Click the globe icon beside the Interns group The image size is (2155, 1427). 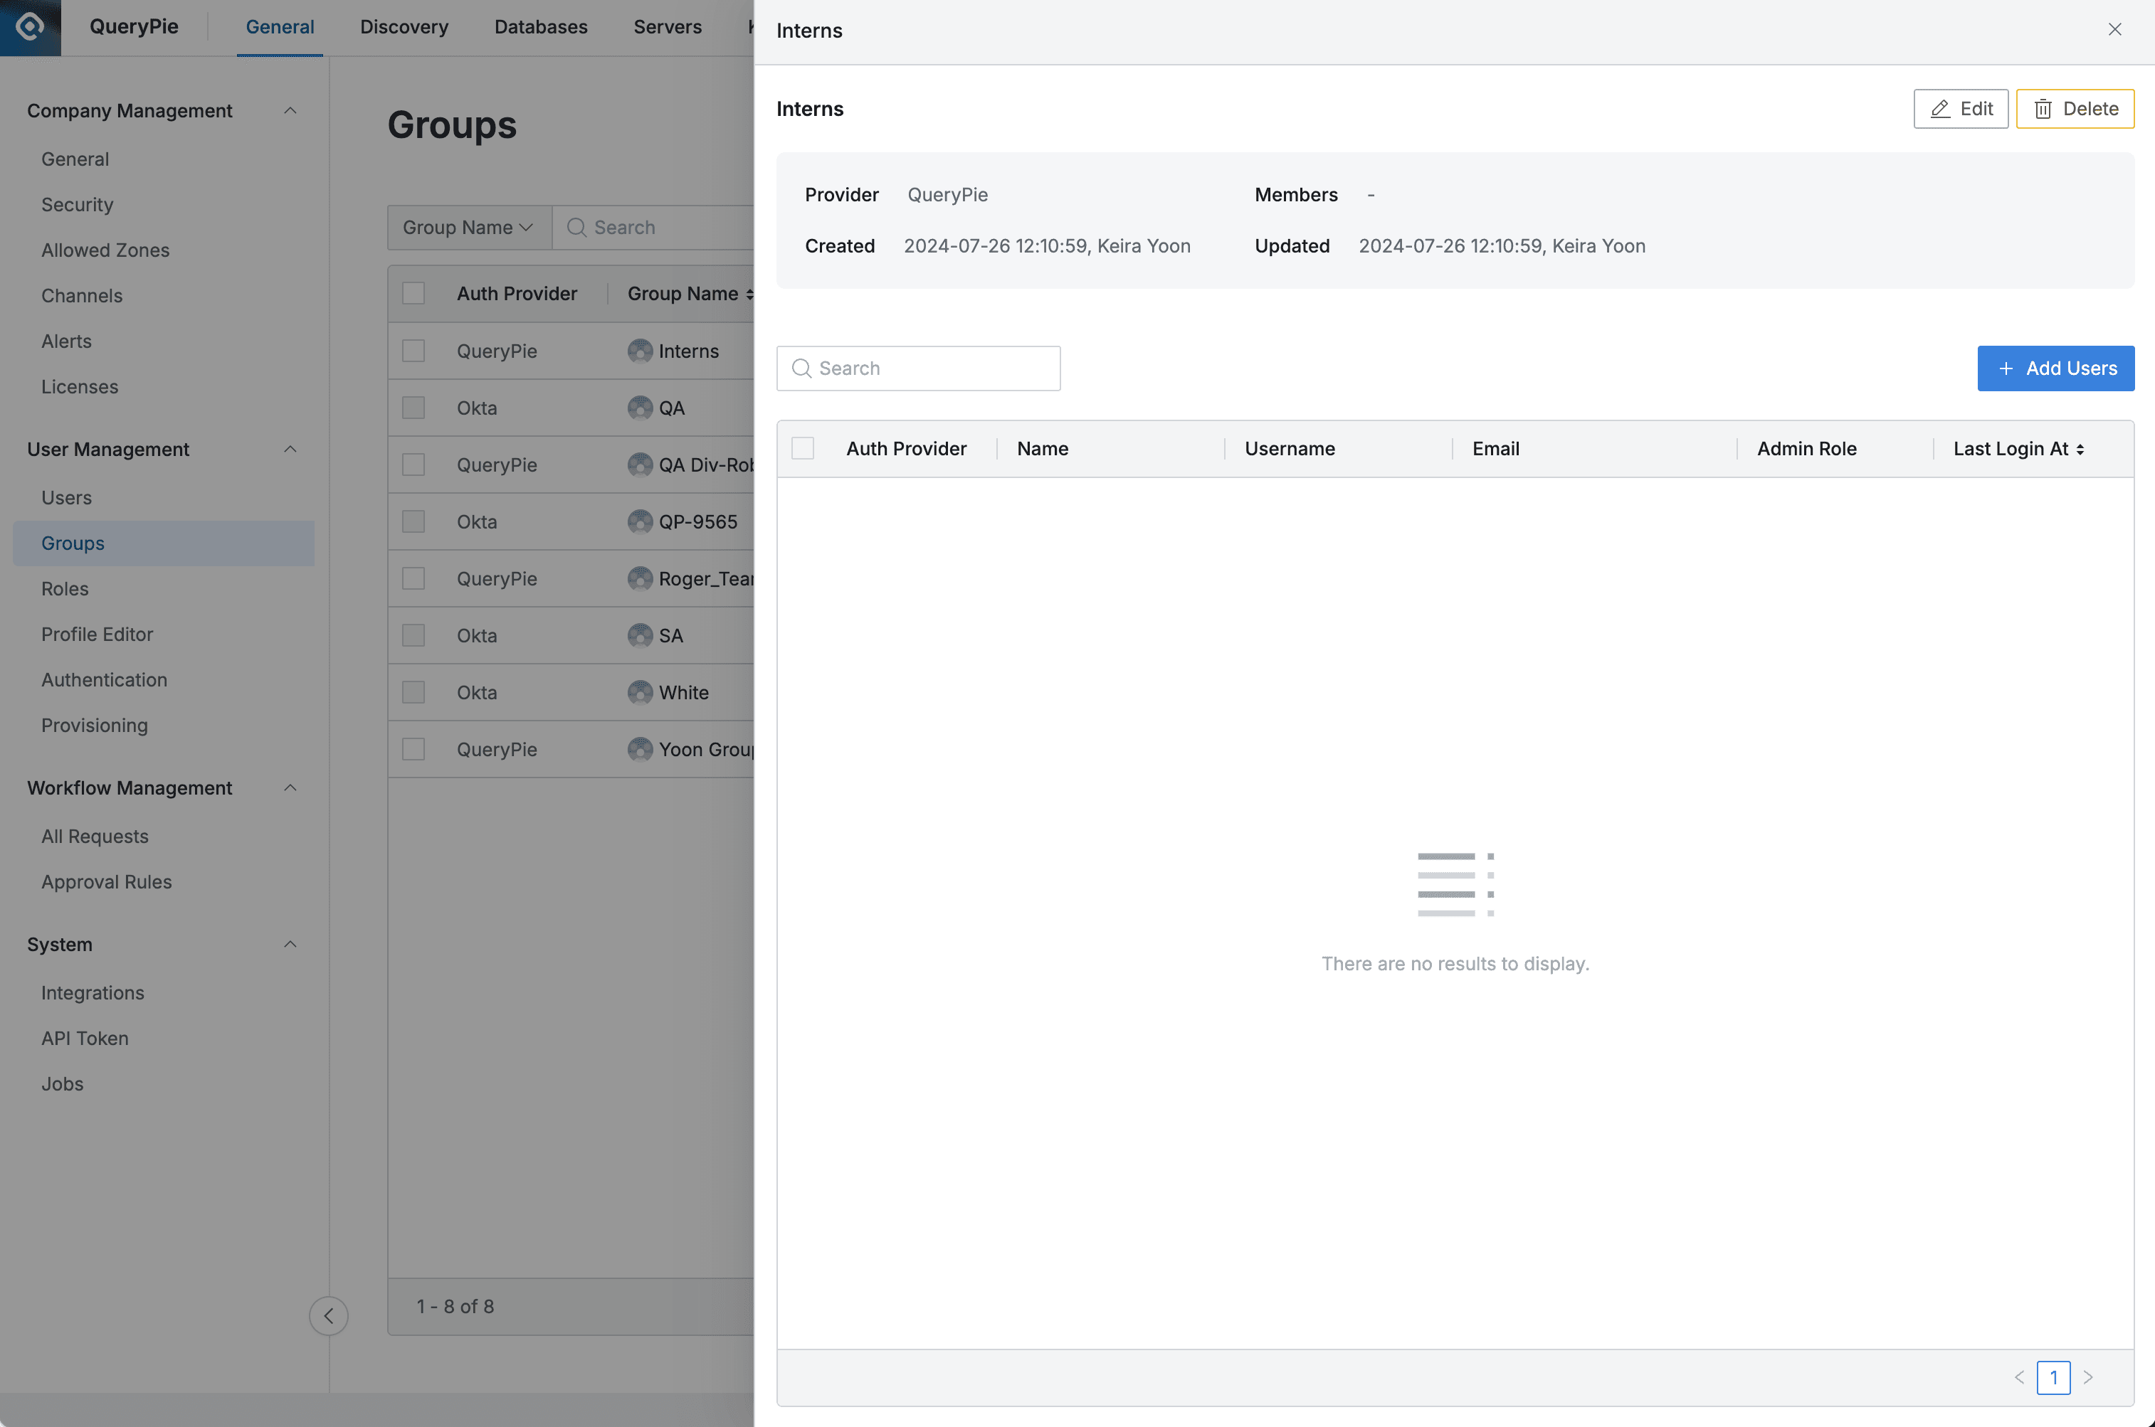[638, 351]
